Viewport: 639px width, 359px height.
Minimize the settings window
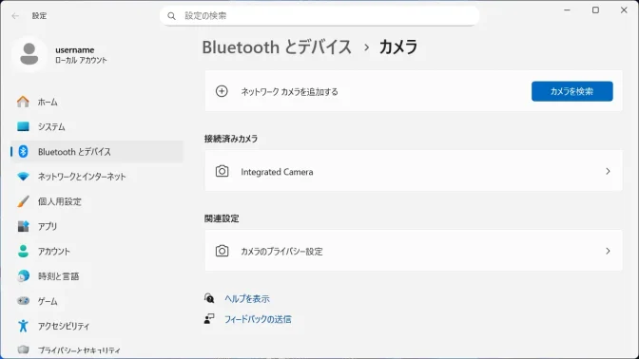click(x=567, y=10)
